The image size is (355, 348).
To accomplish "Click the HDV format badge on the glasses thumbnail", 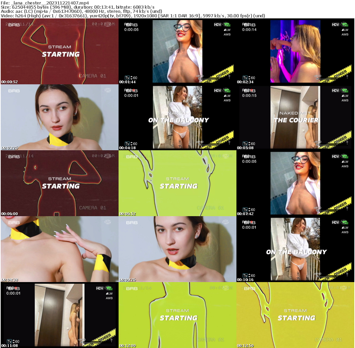I will 217,25.
